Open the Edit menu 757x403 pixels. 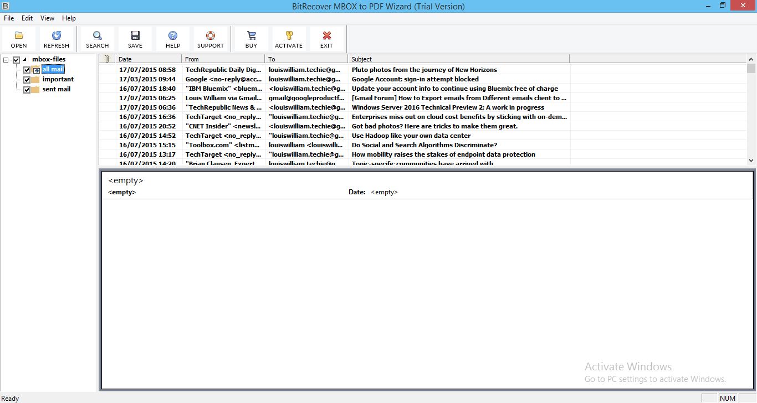pos(27,18)
